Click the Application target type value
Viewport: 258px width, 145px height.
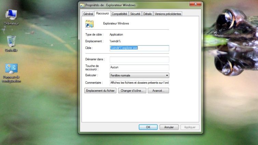click(116, 34)
